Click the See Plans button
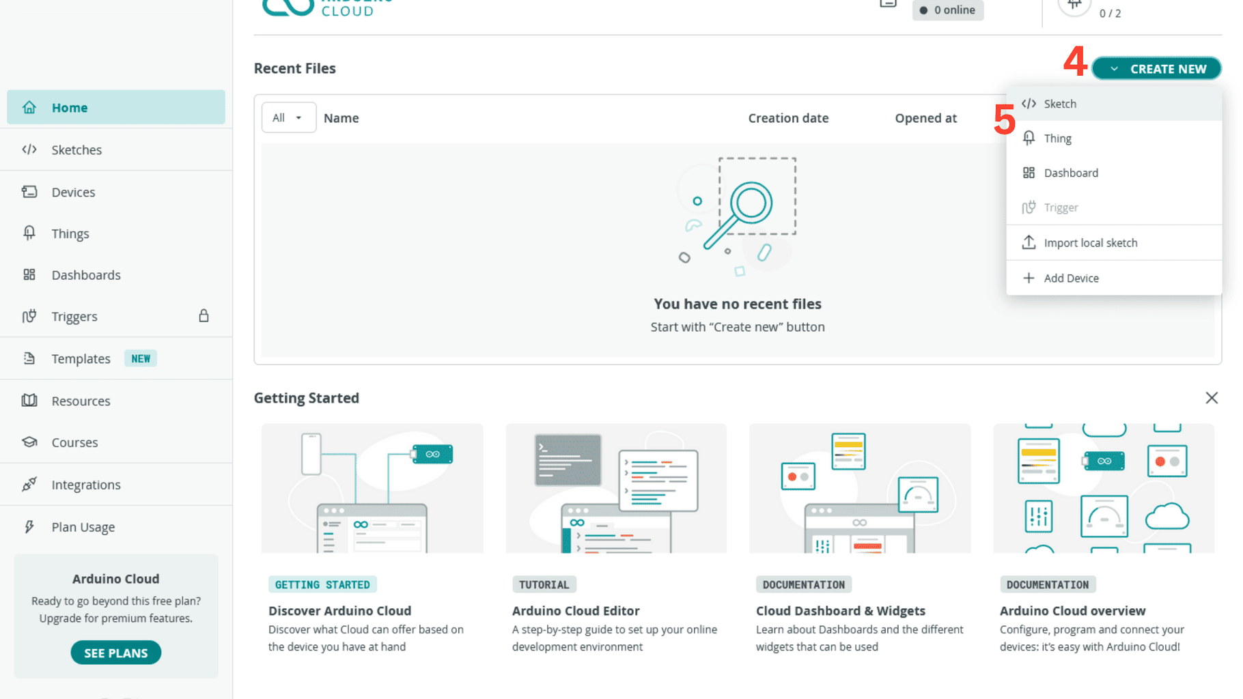The image size is (1243, 699). tap(116, 653)
